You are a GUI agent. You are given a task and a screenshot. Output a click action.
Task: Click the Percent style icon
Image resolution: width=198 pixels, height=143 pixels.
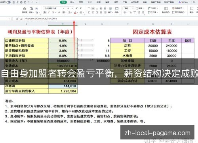tap(131, 12)
